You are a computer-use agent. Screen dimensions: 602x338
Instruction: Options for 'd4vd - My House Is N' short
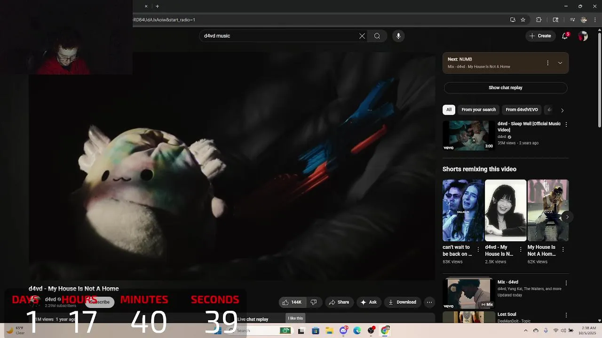[x=521, y=250]
